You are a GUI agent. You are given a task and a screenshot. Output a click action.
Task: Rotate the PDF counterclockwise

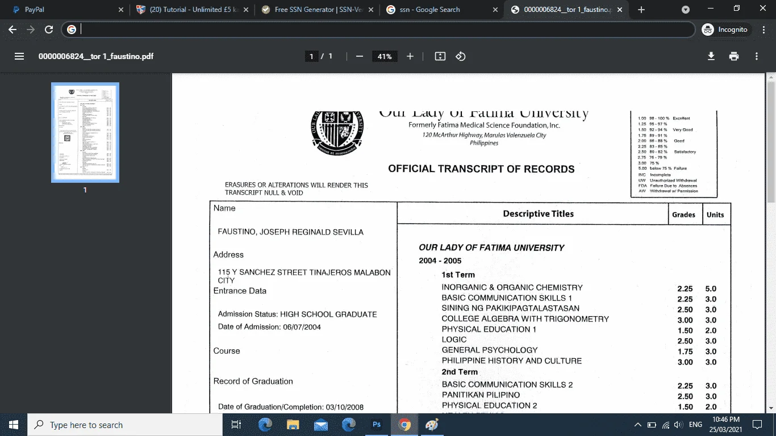(x=461, y=56)
